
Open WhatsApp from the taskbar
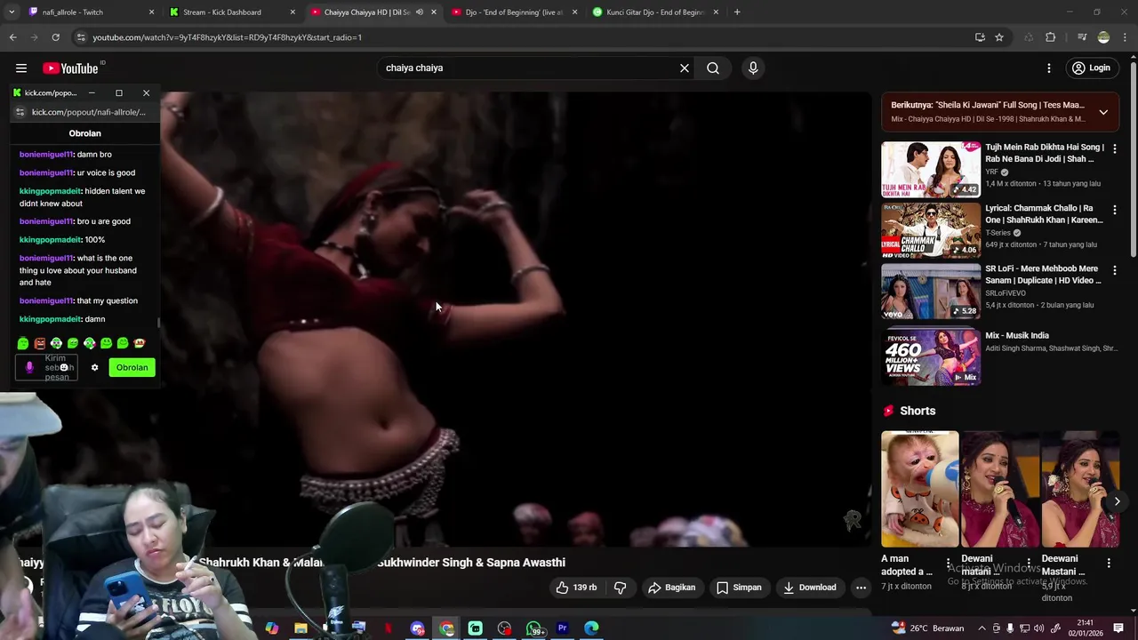pos(533,628)
